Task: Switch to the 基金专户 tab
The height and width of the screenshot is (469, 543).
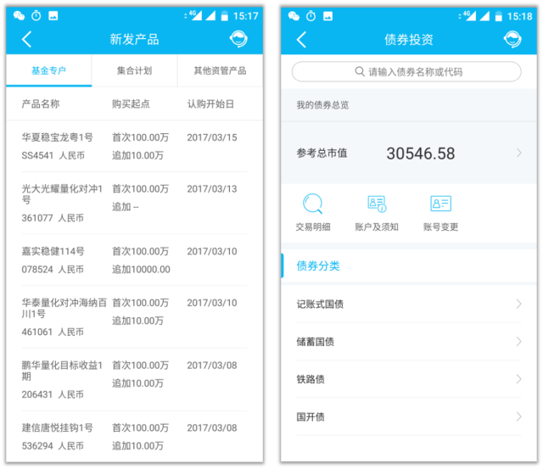Action: [49, 70]
